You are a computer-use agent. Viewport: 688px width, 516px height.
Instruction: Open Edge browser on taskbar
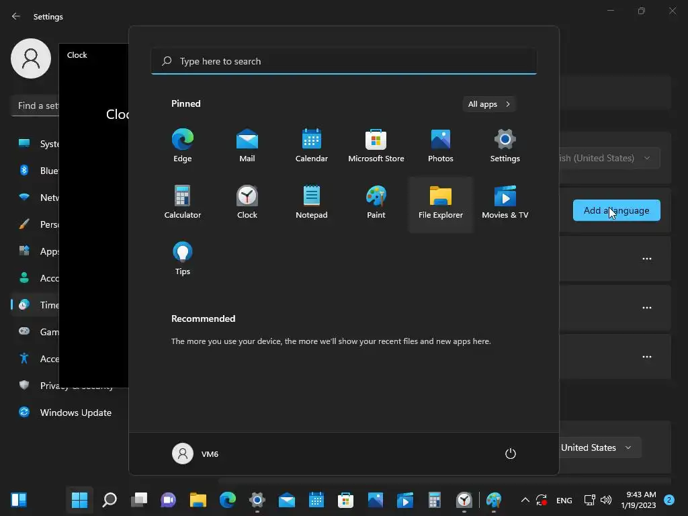[228, 500]
